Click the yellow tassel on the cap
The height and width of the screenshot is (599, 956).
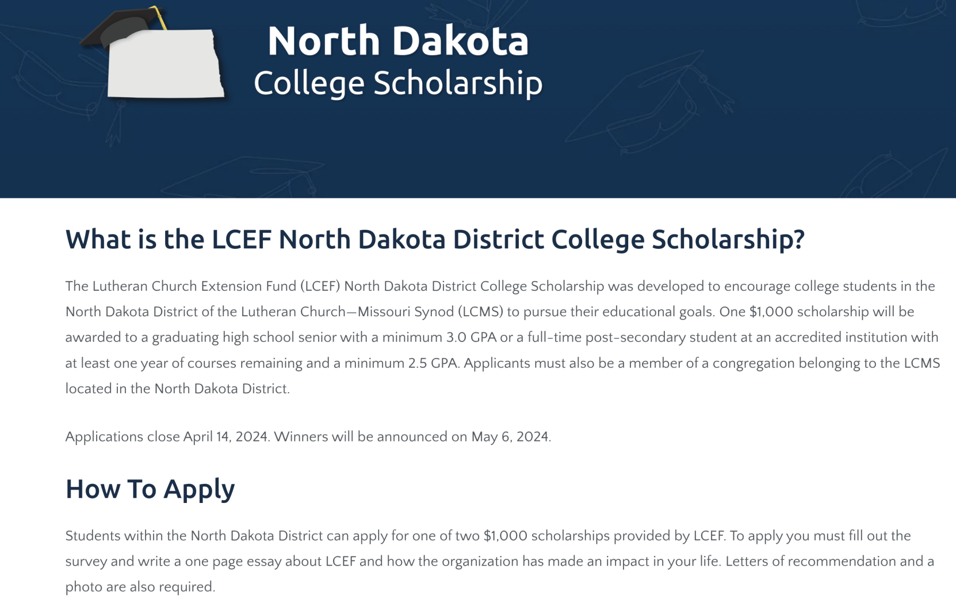point(159,17)
